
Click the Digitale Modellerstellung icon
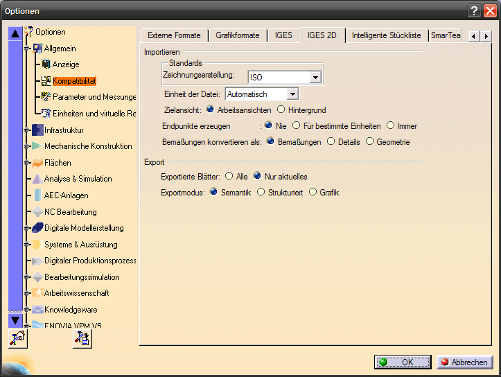(x=37, y=228)
